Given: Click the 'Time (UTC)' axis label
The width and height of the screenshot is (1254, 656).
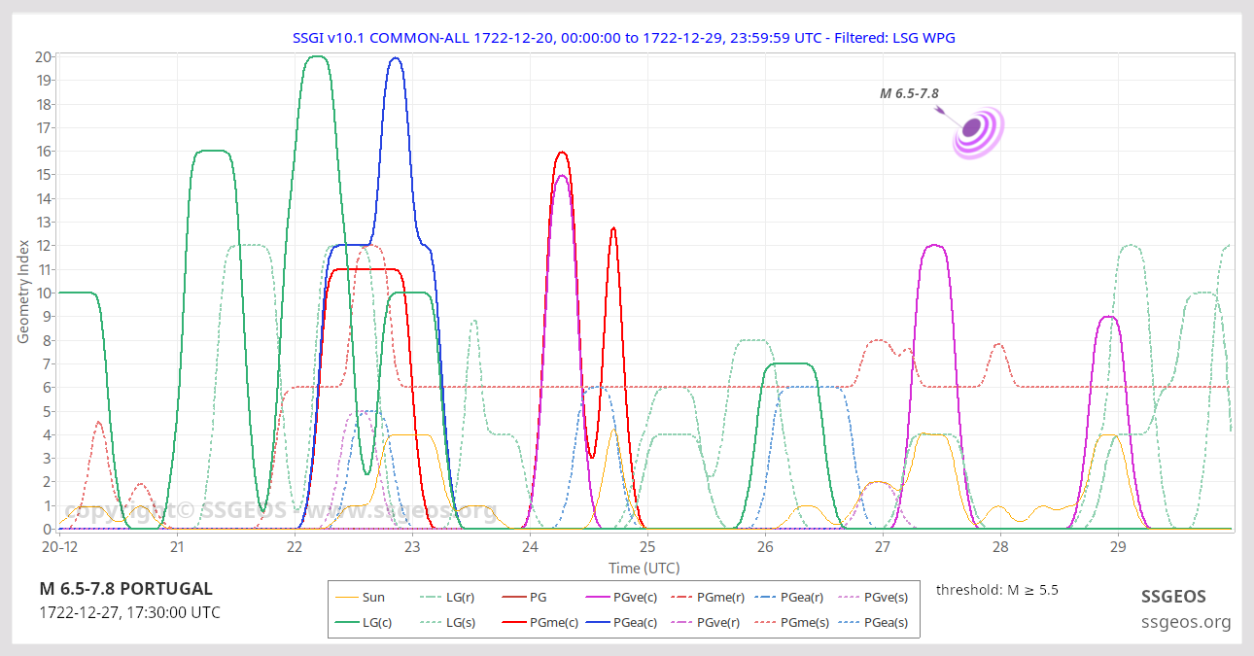Looking at the screenshot, I should [x=644, y=568].
